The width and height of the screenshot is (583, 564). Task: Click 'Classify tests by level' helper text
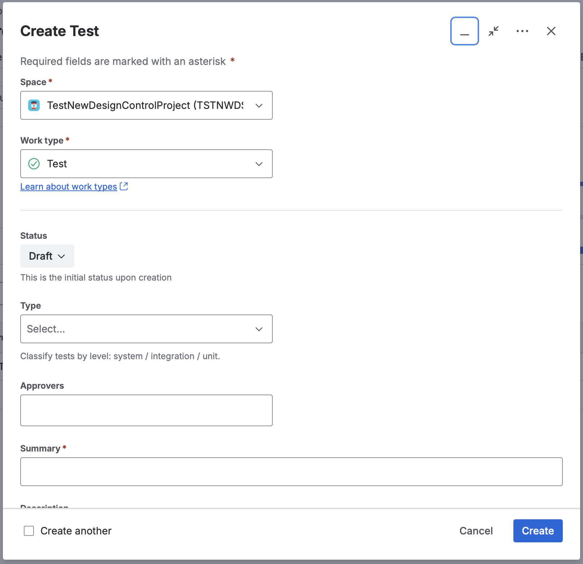(x=120, y=356)
